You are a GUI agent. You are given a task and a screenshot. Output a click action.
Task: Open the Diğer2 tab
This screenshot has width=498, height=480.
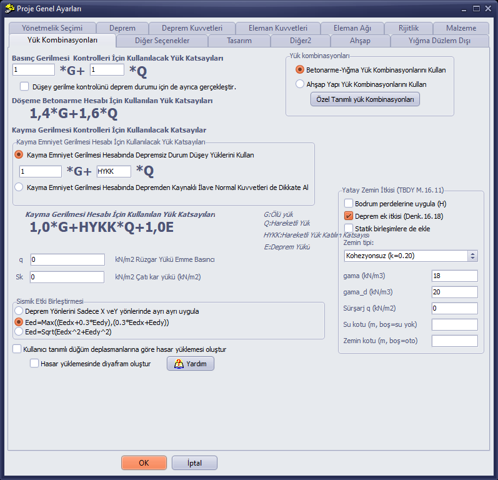tap(301, 41)
